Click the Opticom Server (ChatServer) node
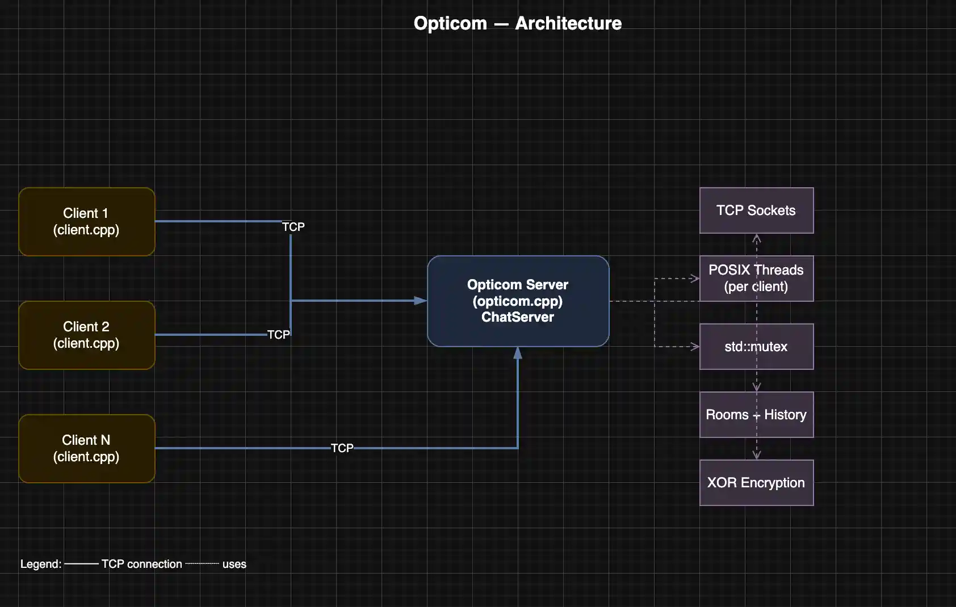Viewport: 956px width, 607px height. (518, 301)
